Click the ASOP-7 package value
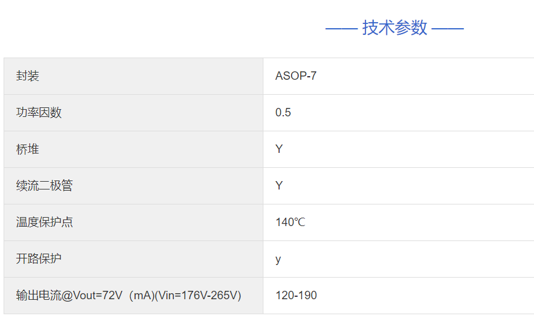 pos(296,76)
